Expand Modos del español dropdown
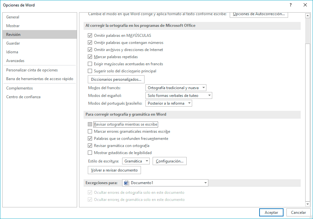Viewport: 313px width, 219px height. point(179,96)
